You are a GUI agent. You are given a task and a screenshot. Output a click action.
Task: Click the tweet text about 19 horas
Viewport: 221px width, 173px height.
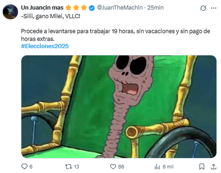coord(116,35)
